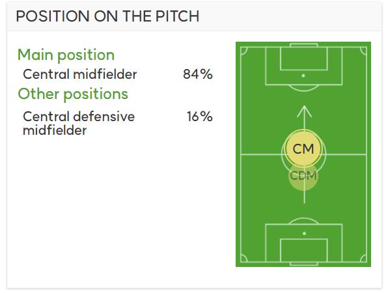The width and height of the screenshot is (388, 293).
Task: Click the top-right corner arc
Action: (363, 51)
